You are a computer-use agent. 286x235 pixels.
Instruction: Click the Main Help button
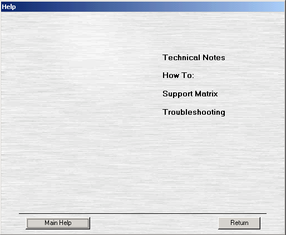tap(58, 223)
